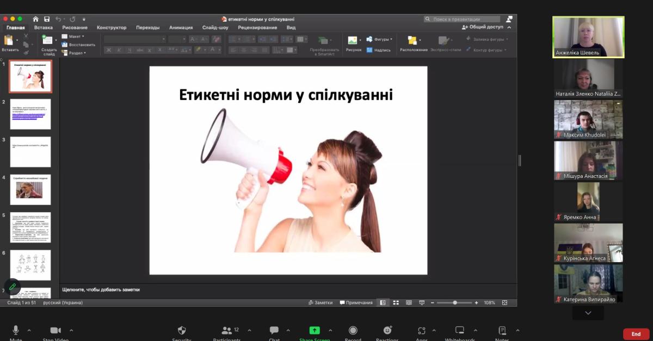Insert a picture using the Рисунок icon
The height and width of the screenshot is (341, 653).
click(x=353, y=41)
